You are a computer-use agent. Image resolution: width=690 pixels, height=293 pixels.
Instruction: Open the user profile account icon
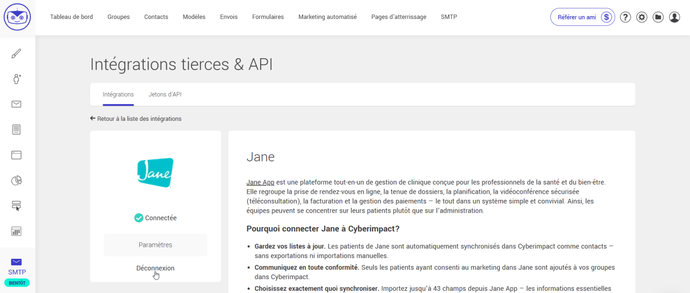[x=674, y=17]
